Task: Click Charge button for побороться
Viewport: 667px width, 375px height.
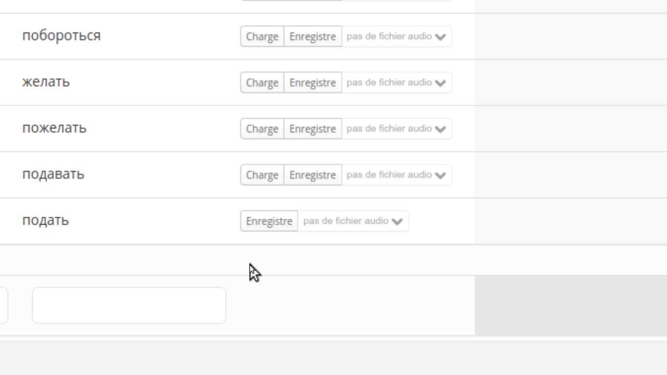Action: (262, 37)
